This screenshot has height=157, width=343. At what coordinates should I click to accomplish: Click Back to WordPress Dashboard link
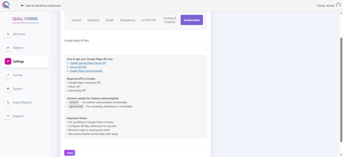[x=43, y=6]
